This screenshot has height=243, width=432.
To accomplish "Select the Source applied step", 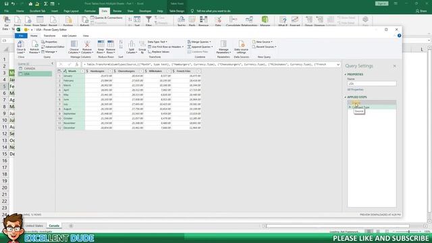I will pyautogui.click(x=372, y=103).
